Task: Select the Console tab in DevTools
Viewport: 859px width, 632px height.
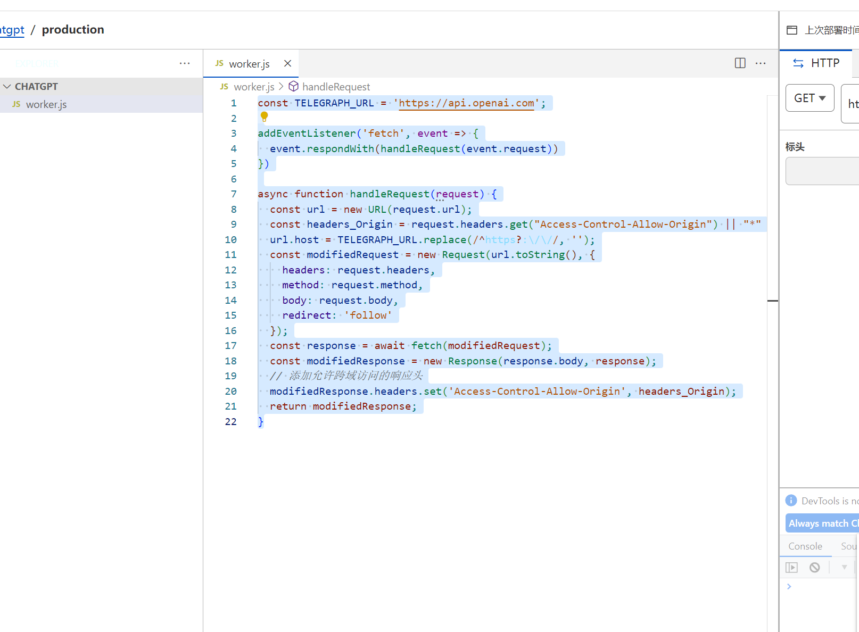Action: pos(805,546)
